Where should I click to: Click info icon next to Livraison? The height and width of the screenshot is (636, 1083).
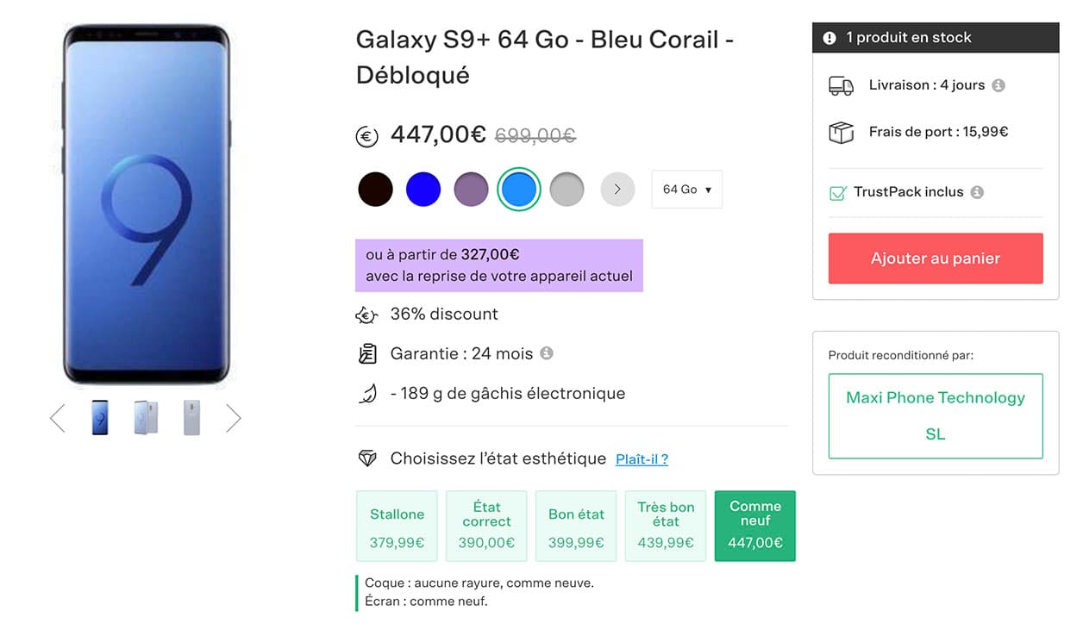click(998, 85)
